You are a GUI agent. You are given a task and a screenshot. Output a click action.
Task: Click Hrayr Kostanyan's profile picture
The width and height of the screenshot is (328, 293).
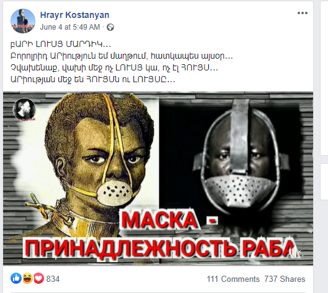(x=23, y=21)
